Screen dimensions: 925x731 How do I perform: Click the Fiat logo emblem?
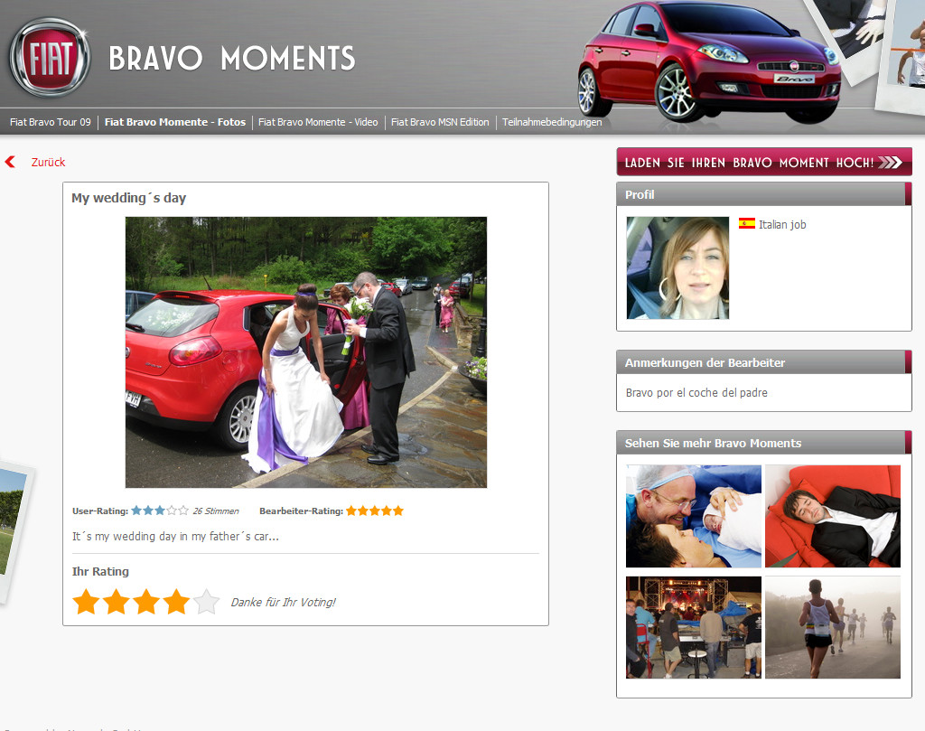(51, 57)
